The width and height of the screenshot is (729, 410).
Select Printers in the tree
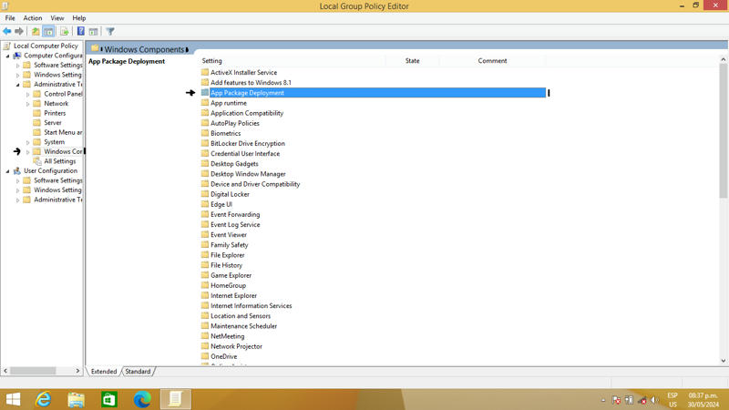(x=55, y=113)
